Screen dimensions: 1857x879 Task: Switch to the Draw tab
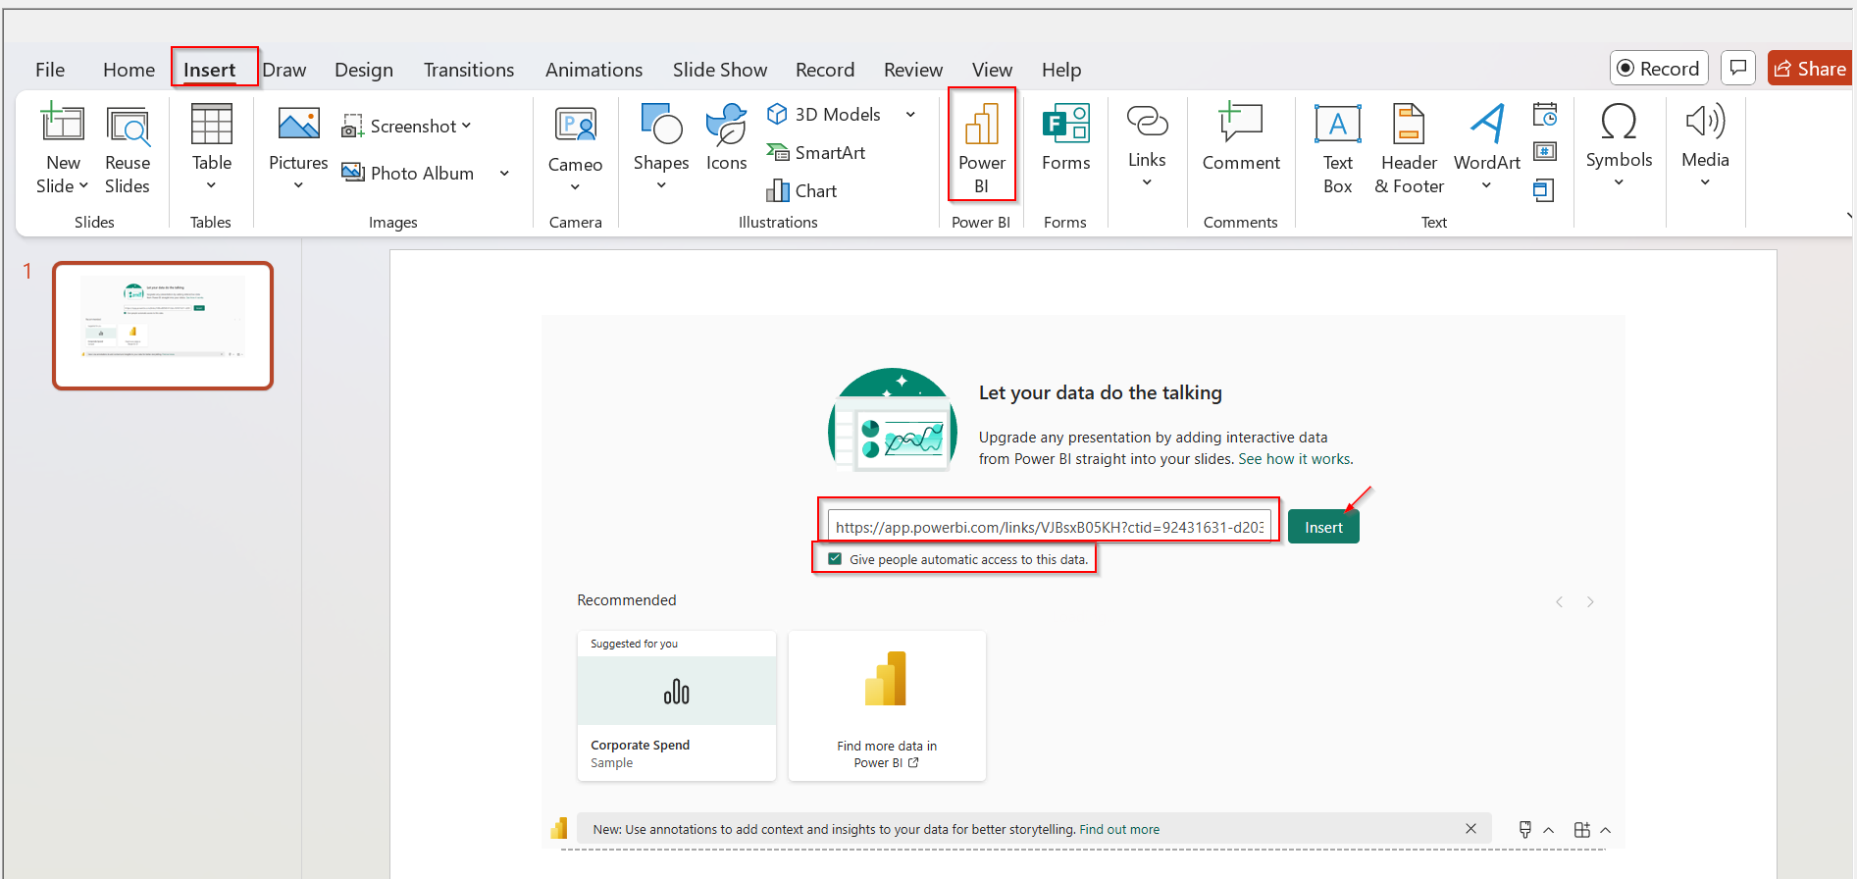(x=284, y=70)
